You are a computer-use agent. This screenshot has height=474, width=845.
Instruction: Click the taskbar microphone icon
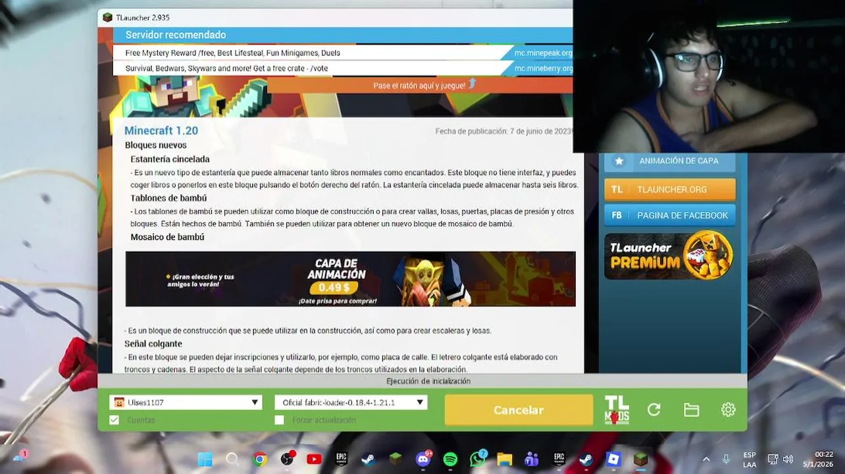click(x=726, y=459)
